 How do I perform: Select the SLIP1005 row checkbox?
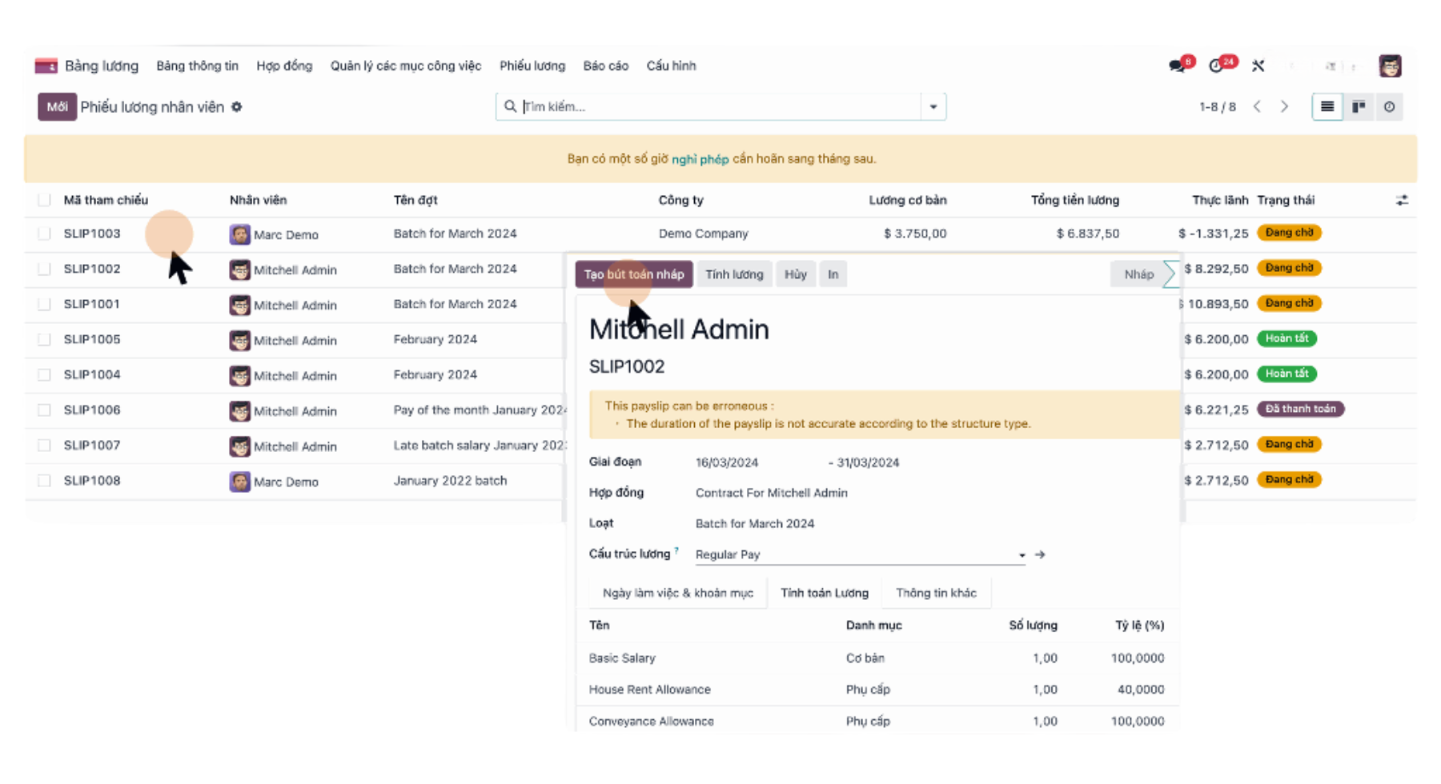44,339
